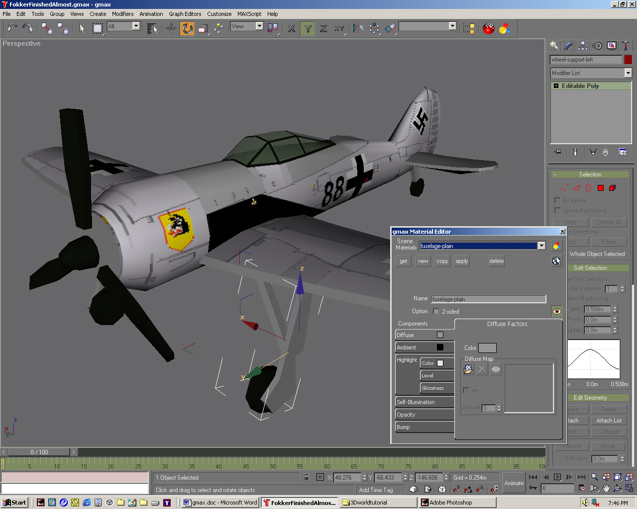
Task: Click the Diffuse Factors Color swatch
Action: coord(487,348)
